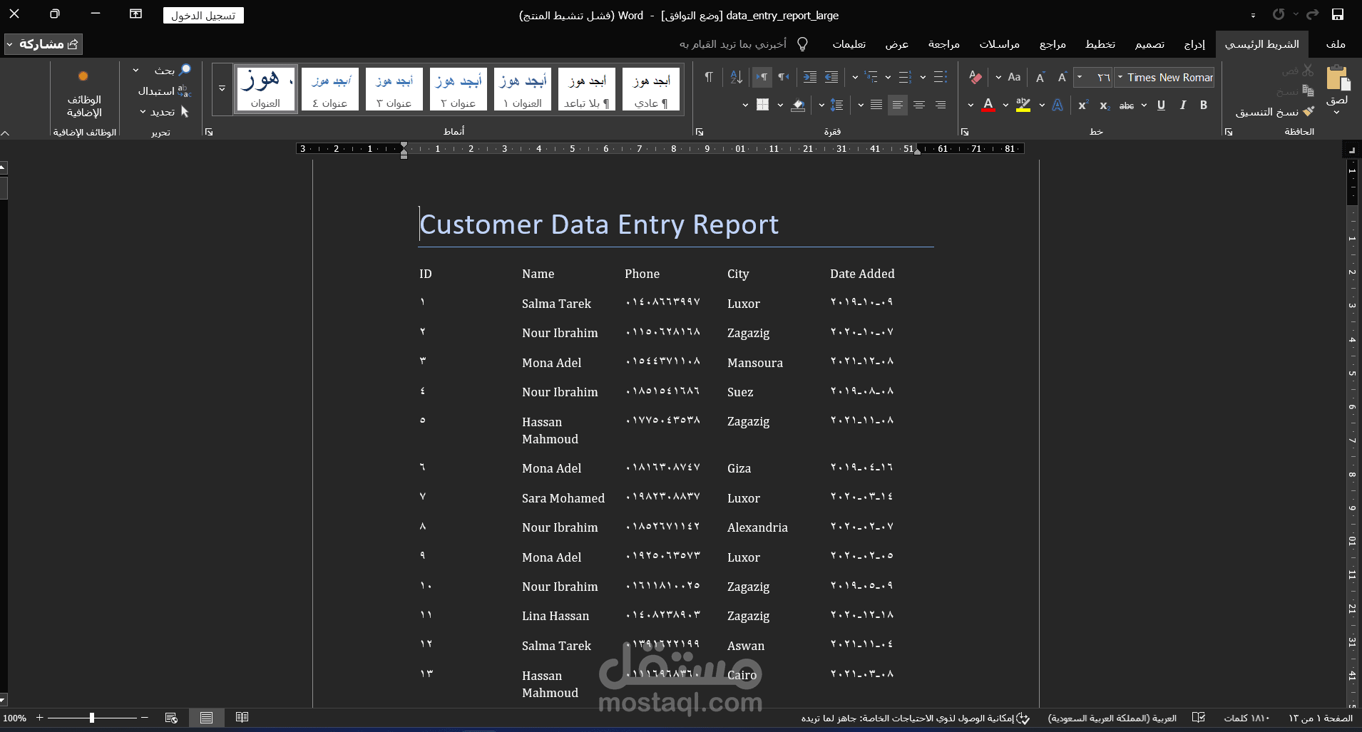Switch to the مراسلات Mailings tab
Viewport: 1362px width, 732px height.
click(x=999, y=44)
